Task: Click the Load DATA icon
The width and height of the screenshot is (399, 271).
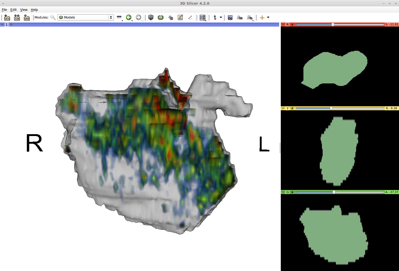Action: click(7, 18)
